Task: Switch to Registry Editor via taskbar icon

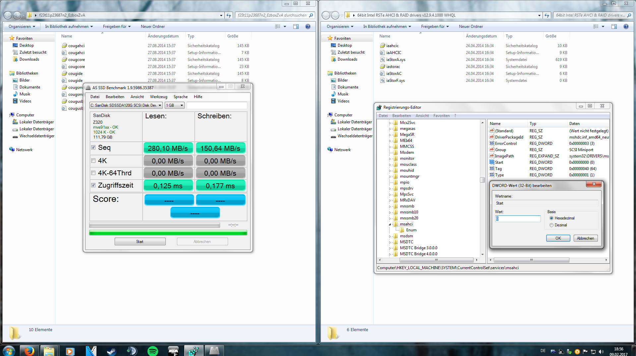Action: tap(194, 351)
